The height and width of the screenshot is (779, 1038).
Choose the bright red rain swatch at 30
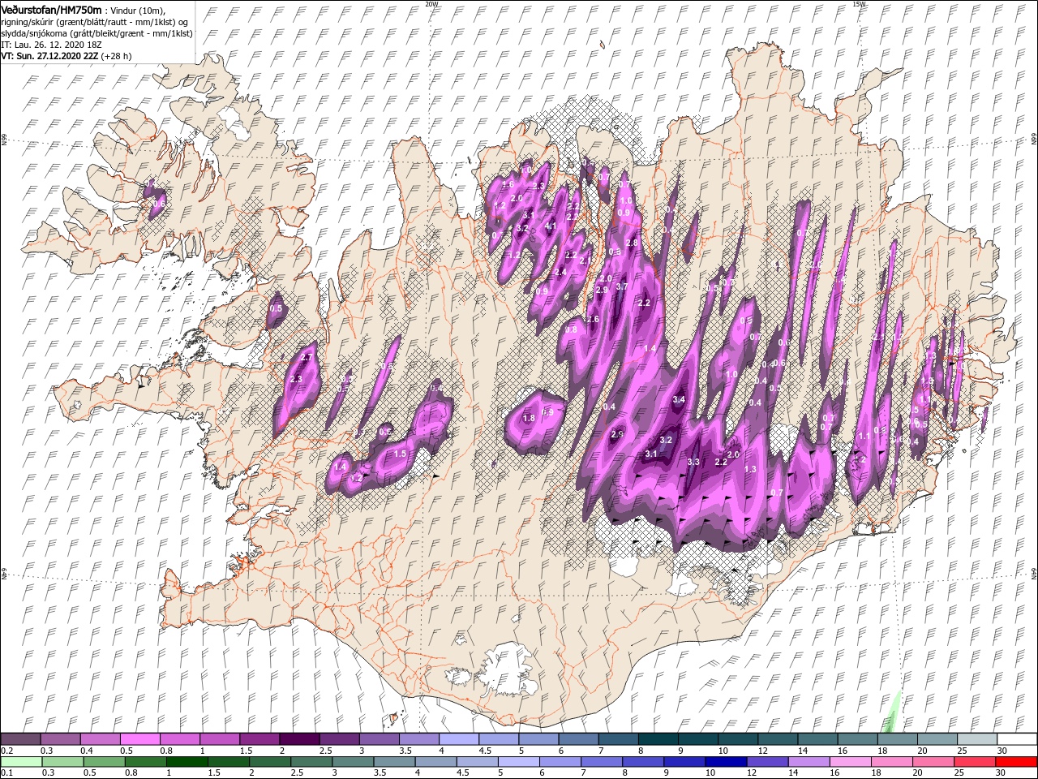[x=1016, y=762]
